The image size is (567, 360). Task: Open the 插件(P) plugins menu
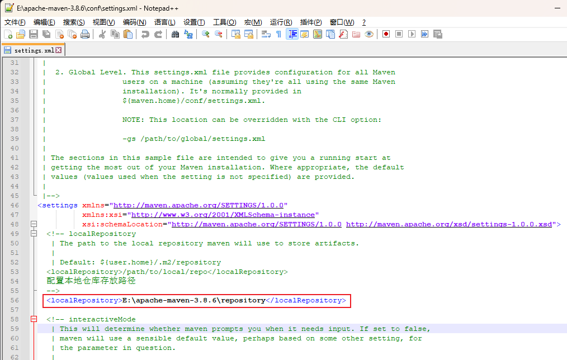coord(311,22)
